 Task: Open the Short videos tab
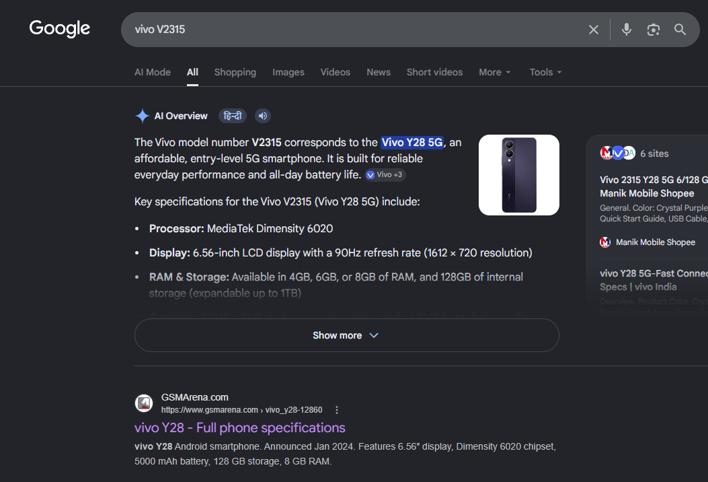(x=434, y=72)
